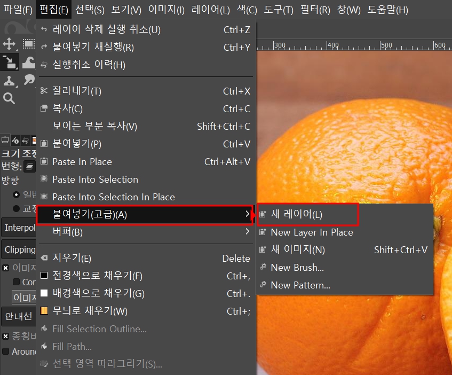The height and width of the screenshot is (375, 452).
Task: Toggle the Around center checkbox
Action: point(5,351)
